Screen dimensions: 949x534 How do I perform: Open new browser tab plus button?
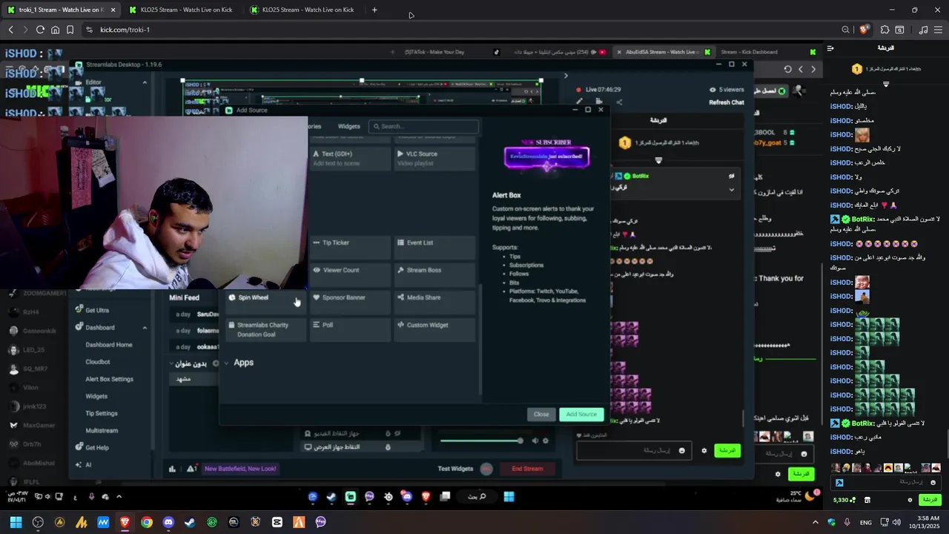coord(374,10)
